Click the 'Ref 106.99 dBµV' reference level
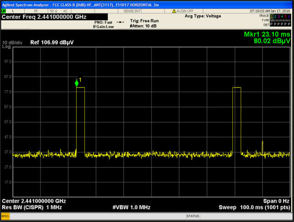Screen dimensions: 294x222 pyautogui.click(x=52, y=42)
